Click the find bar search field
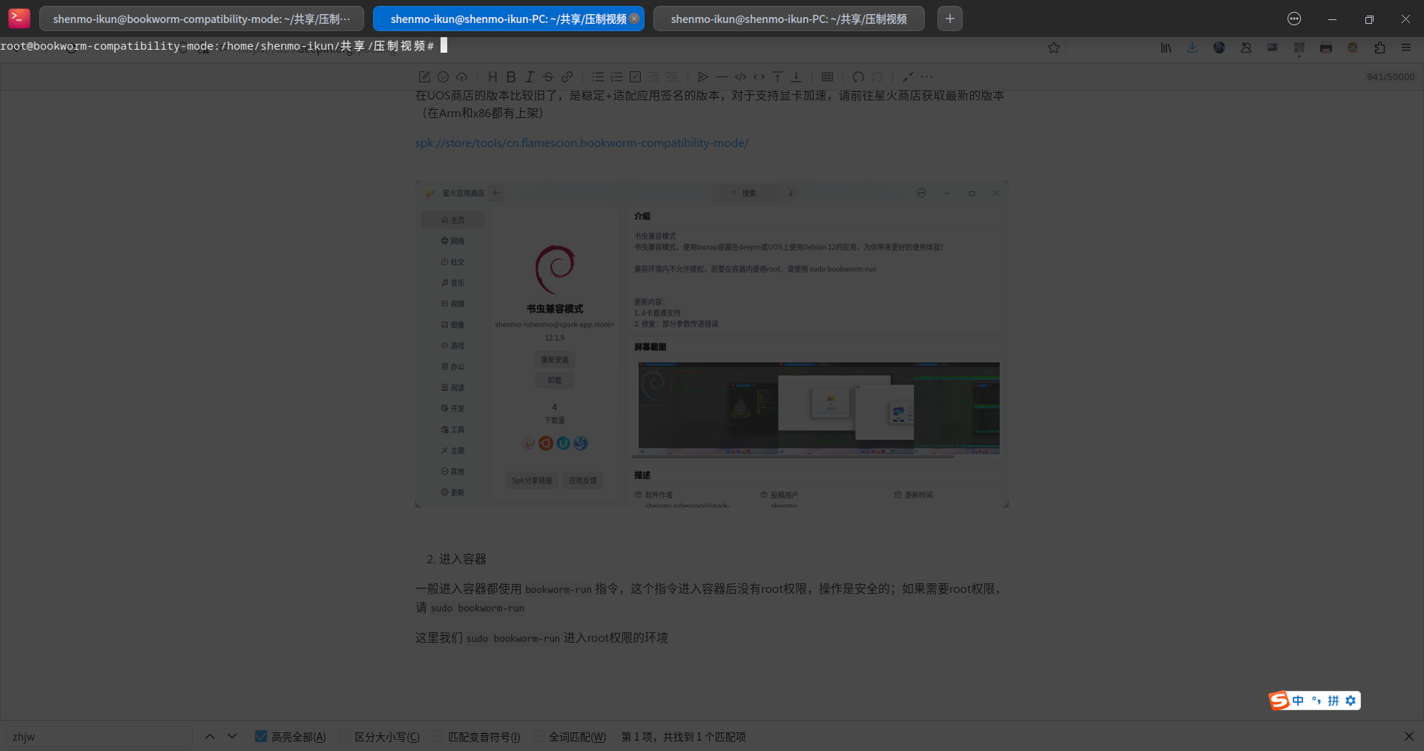The image size is (1424, 751). [x=99, y=736]
